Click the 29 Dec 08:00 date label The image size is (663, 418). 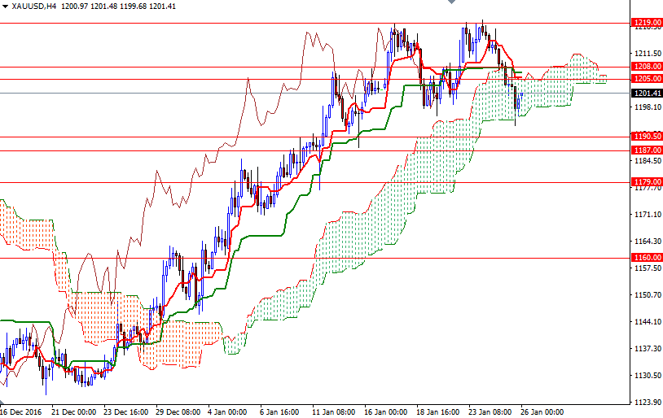(x=178, y=411)
